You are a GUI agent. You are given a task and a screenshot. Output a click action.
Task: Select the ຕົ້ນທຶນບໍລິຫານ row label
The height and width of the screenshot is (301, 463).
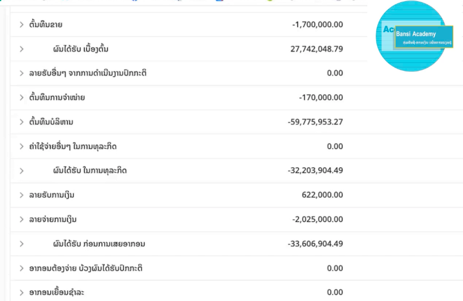(x=51, y=122)
